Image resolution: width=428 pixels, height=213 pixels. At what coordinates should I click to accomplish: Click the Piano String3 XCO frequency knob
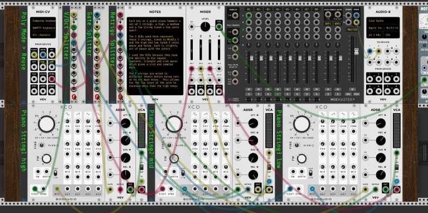(x=301, y=124)
